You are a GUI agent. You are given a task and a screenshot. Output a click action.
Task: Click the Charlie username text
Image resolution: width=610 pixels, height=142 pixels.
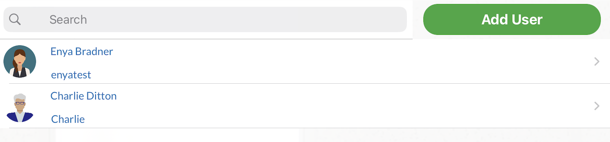(x=68, y=119)
